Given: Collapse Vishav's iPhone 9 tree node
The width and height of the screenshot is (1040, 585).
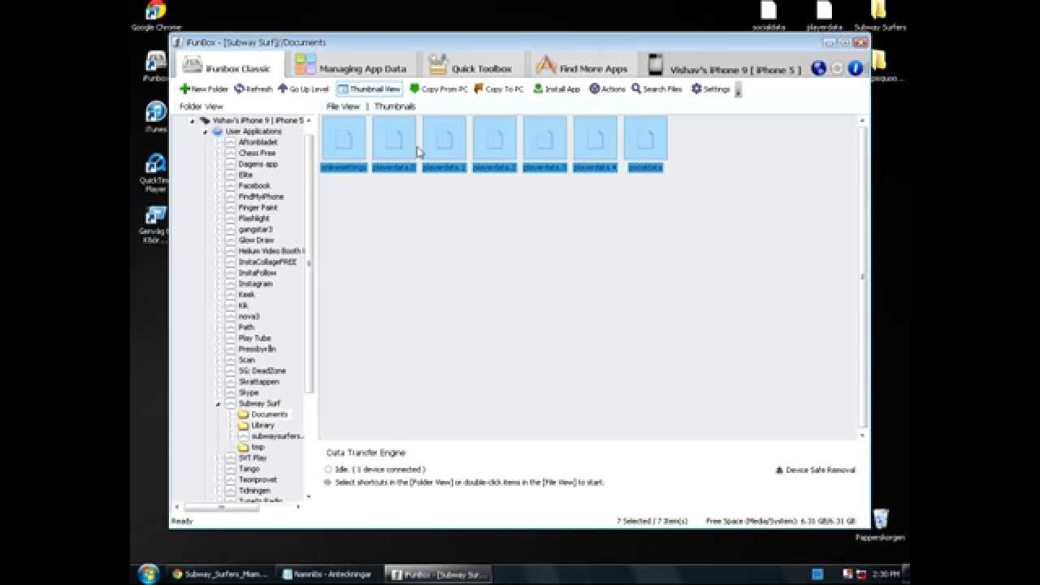Looking at the screenshot, I should pos(193,121).
